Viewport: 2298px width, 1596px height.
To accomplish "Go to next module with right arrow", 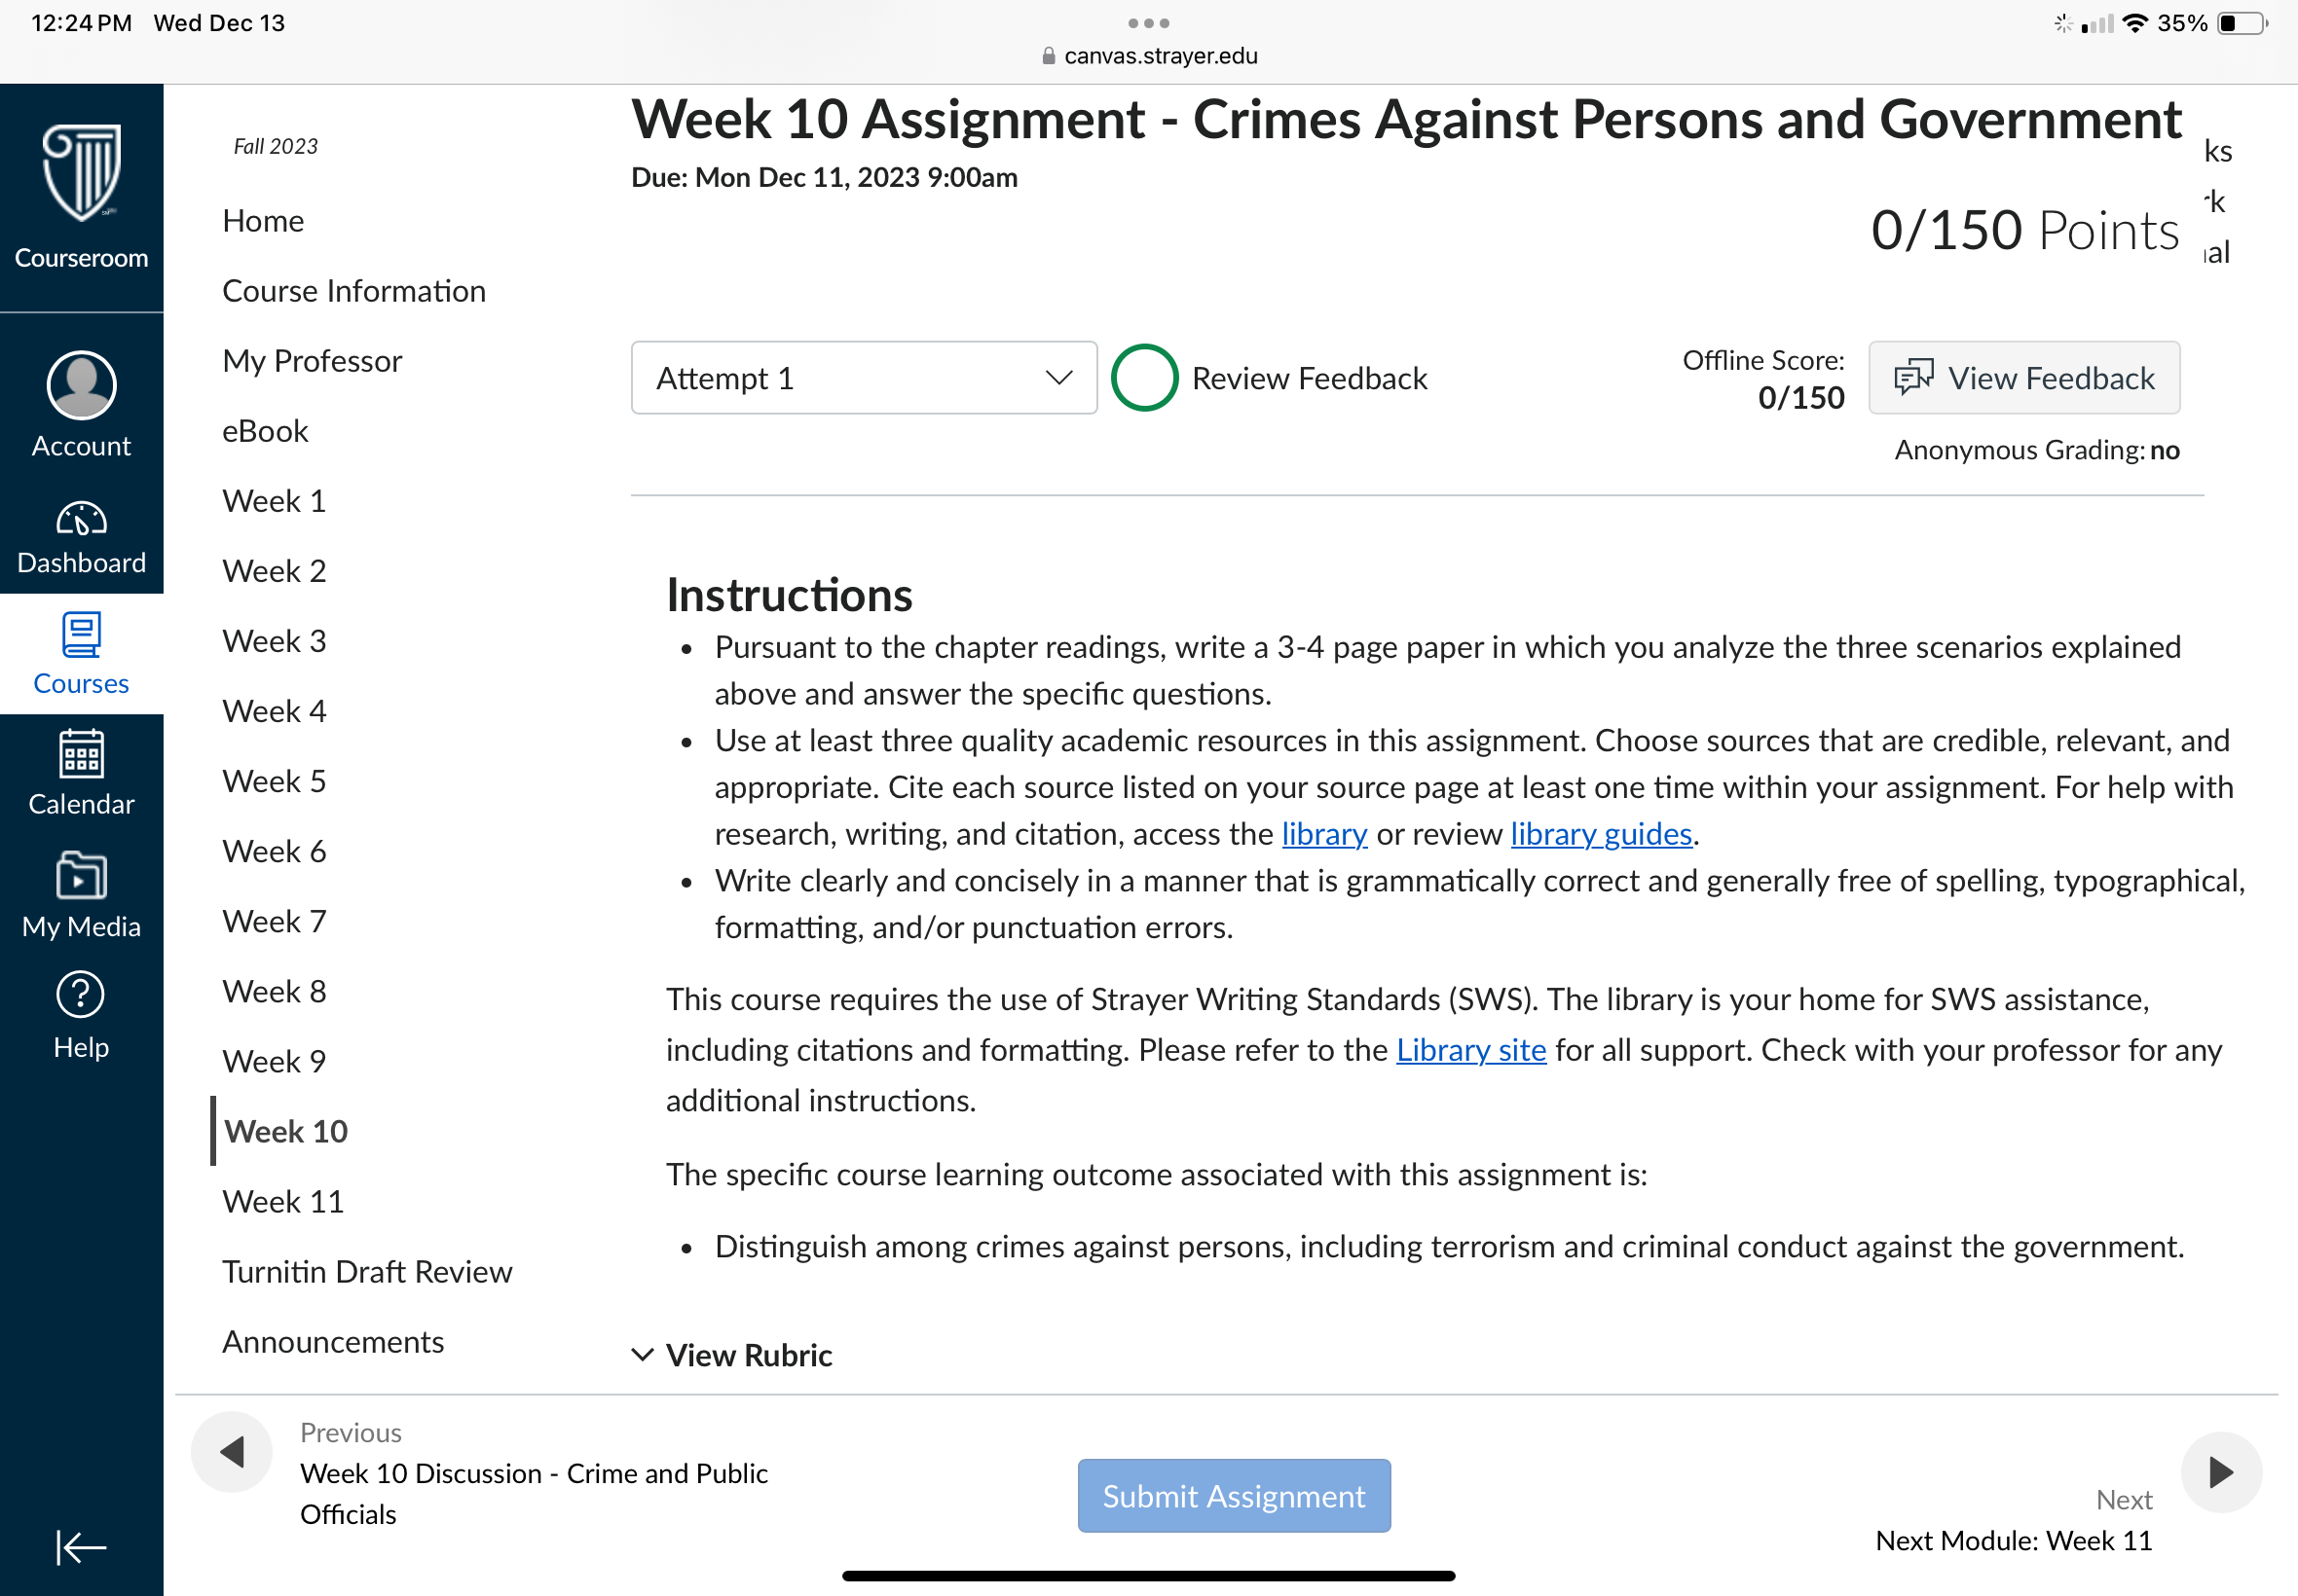I will 2221,1472.
